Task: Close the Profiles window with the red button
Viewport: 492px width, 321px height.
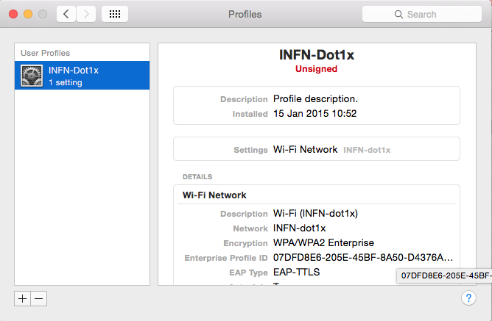Action: click(13, 14)
